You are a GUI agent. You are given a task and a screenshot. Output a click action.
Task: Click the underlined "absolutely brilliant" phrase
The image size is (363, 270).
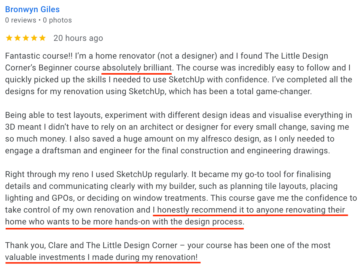point(137,68)
